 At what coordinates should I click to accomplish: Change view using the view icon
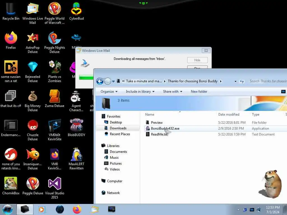pyautogui.click(x=283, y=92)
